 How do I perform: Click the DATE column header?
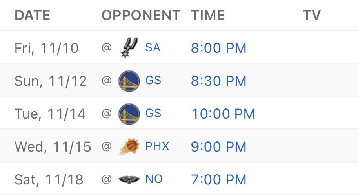click(33, 15)
